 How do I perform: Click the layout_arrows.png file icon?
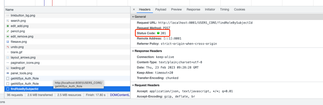coord(8,57)
